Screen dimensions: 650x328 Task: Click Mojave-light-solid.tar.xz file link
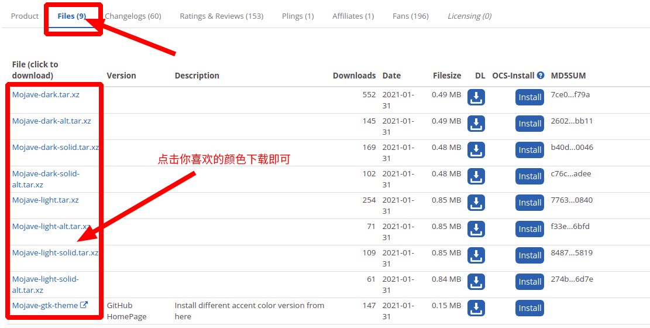[55, 253]
